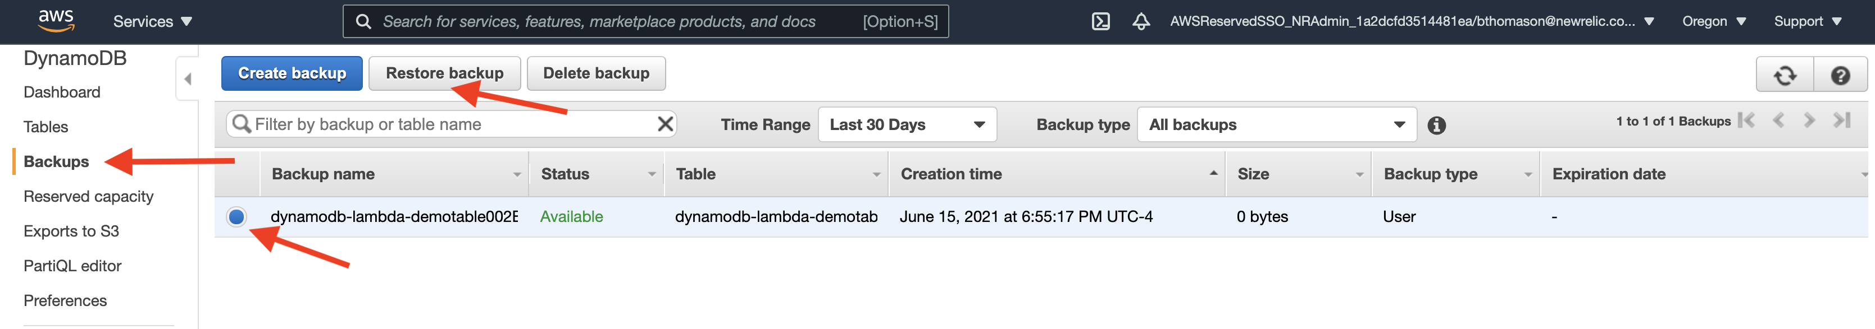Open the All backups type dropdown
Image resolution: width=1875 pixels, height=329 pixels.
1276,125
